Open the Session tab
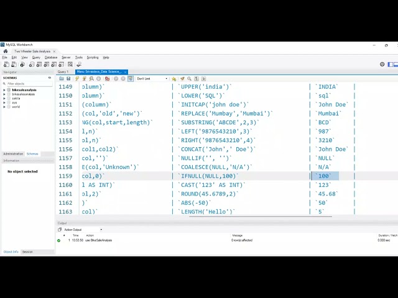 [27, 252]
